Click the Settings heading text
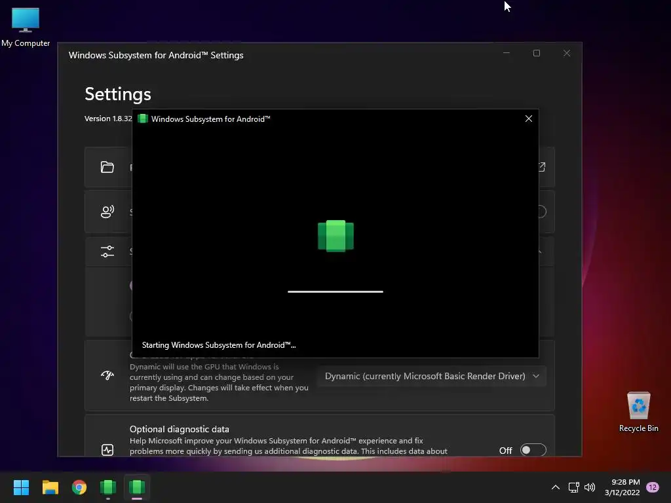 tap(118, 94)
